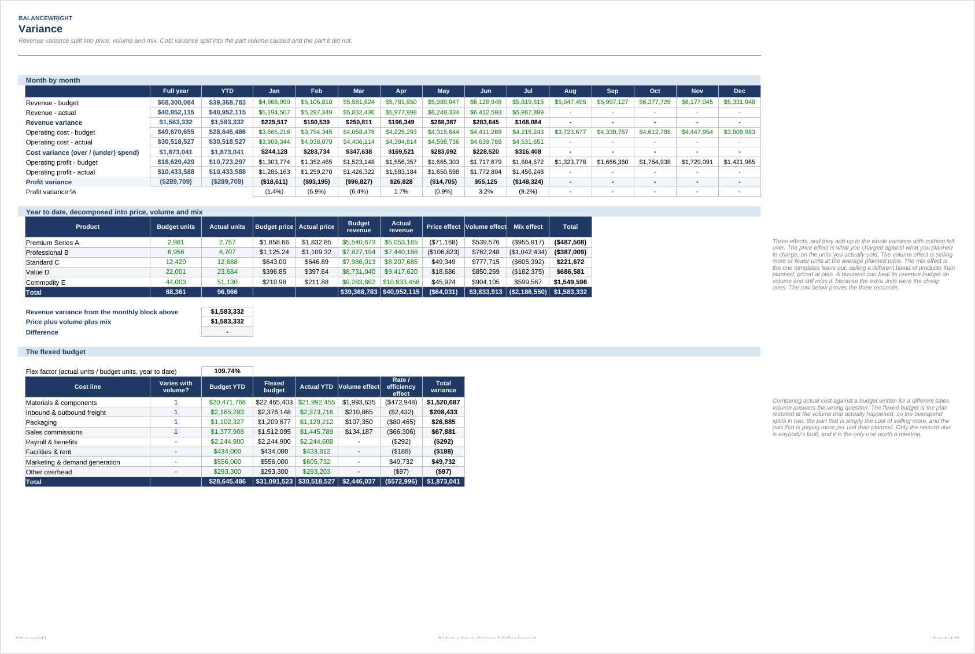Select the flexed budget Total variance $1,873,041
The width and height of the screenshot is (975, 654).
point(444,482)
